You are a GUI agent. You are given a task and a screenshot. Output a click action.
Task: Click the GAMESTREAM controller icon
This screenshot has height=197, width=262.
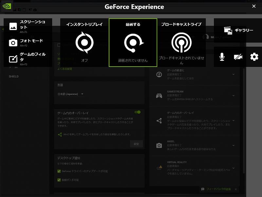[159, 96]
